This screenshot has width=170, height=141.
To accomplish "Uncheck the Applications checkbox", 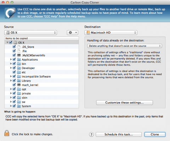I will tap(14, 59).
